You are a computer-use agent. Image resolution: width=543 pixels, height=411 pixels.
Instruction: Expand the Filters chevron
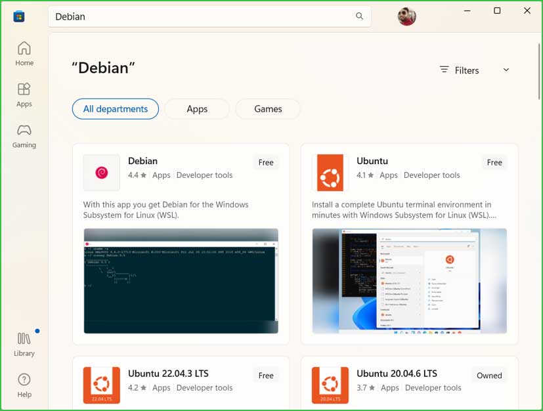[x=506, y=70]
